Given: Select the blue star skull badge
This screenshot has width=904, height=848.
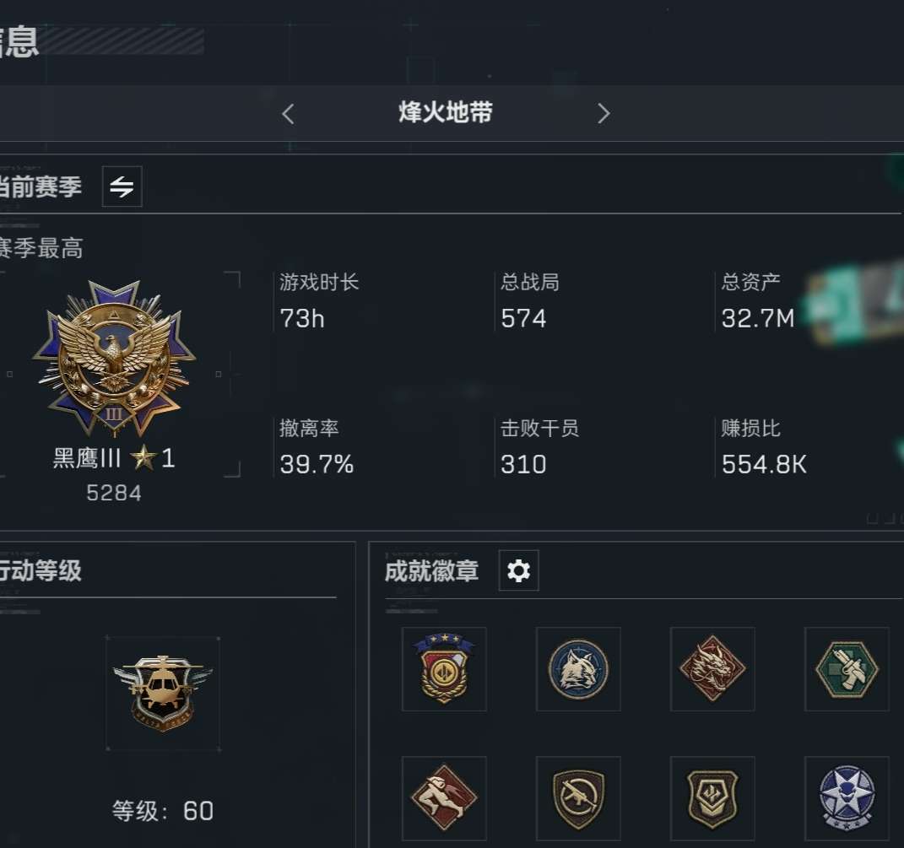Looking at the screenshot, I should (847, 798).
